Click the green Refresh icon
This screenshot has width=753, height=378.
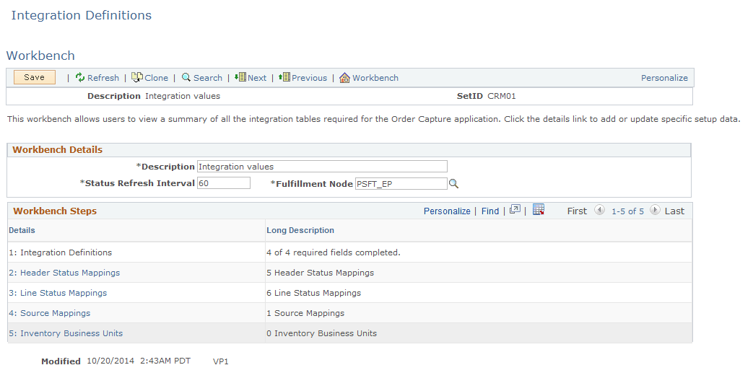(x=79, y=77)
